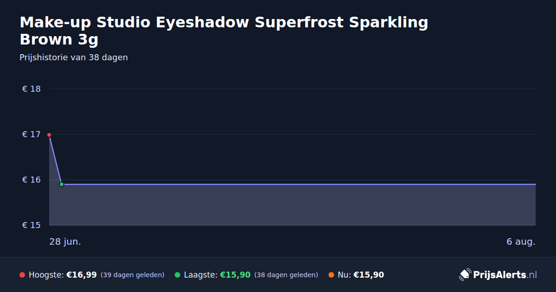Click the € 17 axis label
The image size is (556, 292).
[x=32, y=134]
